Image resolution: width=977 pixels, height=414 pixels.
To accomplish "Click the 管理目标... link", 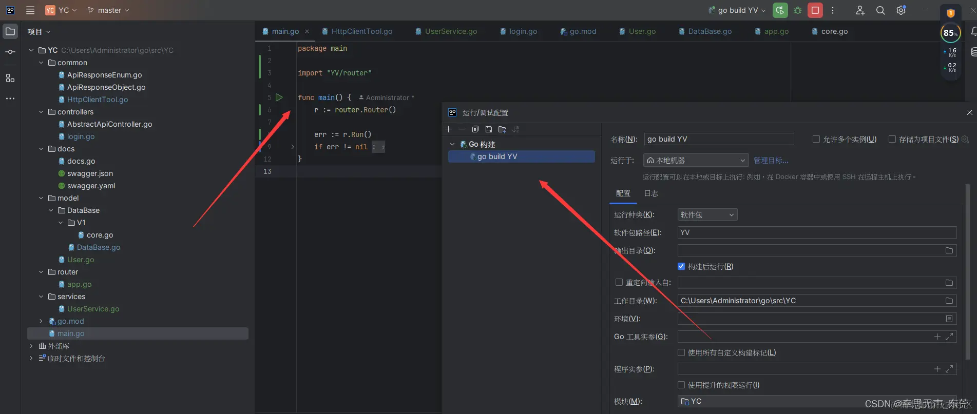I will tap(771, 161).
